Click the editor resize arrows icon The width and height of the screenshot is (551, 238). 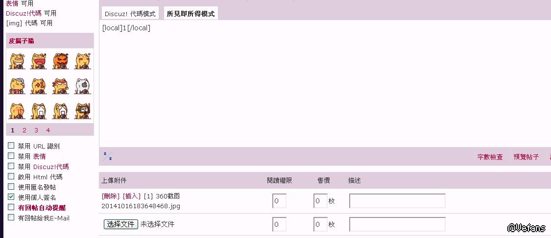click(x=108, y=156)
